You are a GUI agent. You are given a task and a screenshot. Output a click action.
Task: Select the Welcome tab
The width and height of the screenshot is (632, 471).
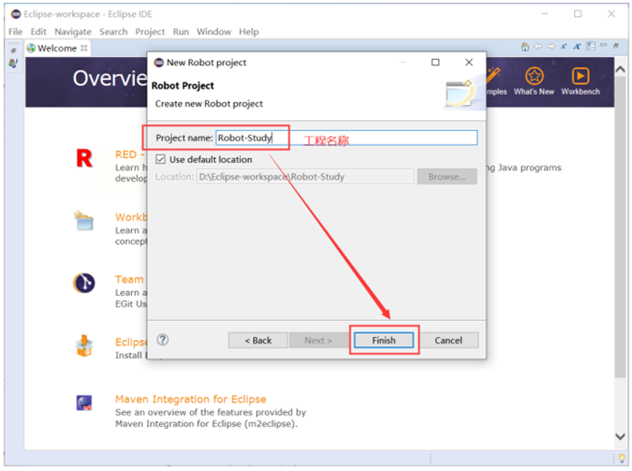pyautogui.click(x=57, y=48)
